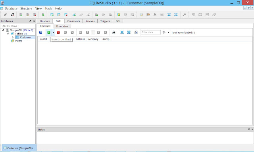Image resolution: width=254 pixels, height=152 pixels.
Task: Commit changes with the checkmark icon
Action: click(x=65, y=32)
